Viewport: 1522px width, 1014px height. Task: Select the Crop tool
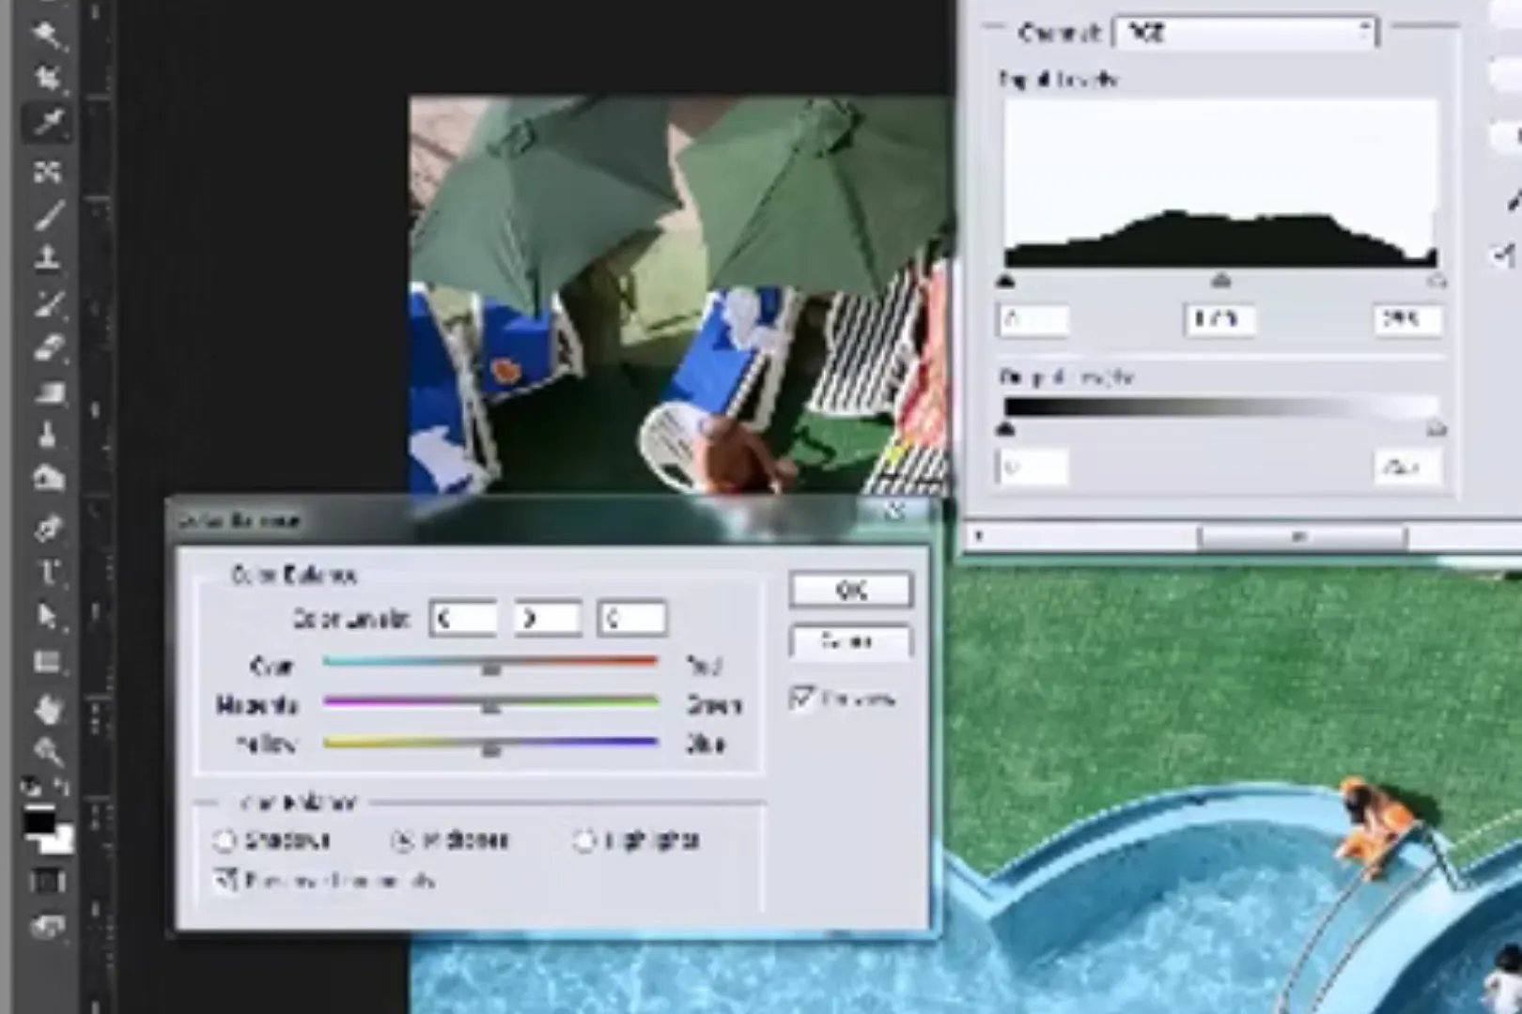tap(47, 78)
